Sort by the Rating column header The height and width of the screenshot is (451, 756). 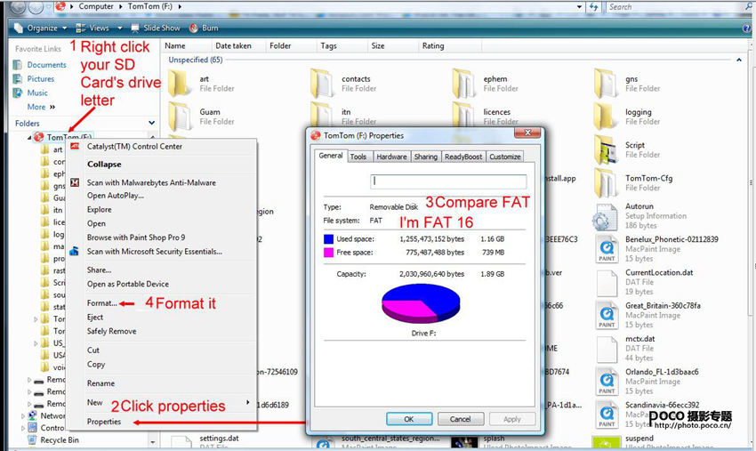tap(449, 46)
